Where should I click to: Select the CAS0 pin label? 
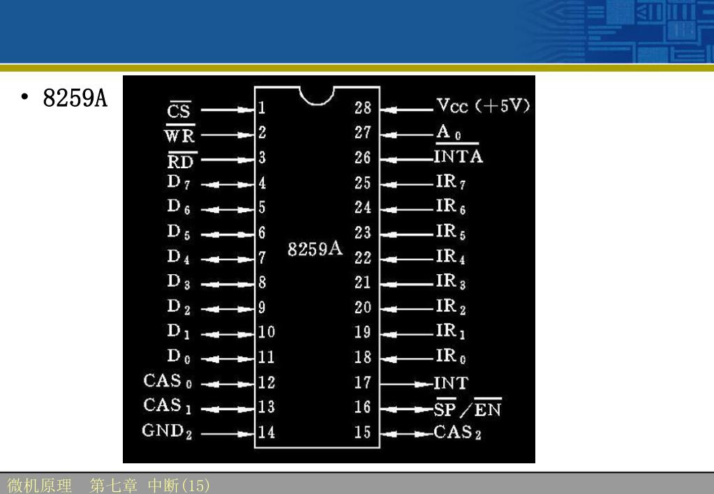tap(168, 381)
